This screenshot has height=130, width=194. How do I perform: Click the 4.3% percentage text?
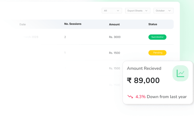pos(141,97)
